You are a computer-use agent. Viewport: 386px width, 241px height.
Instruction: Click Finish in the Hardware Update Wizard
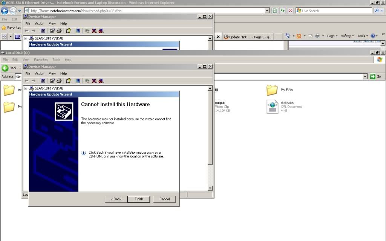click(139, 199)
